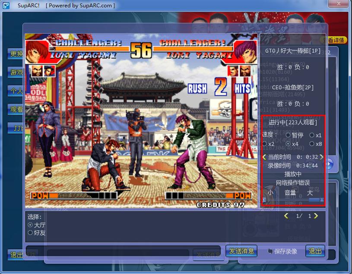Click the JJ sidebar button

[x=15, y=128]
